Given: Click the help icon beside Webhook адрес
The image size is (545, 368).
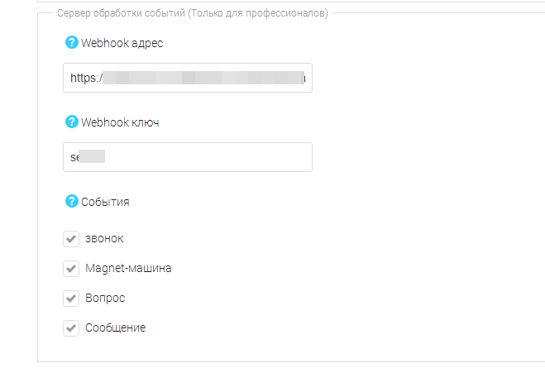Looking at the screenshot, I should pos(71,43).
